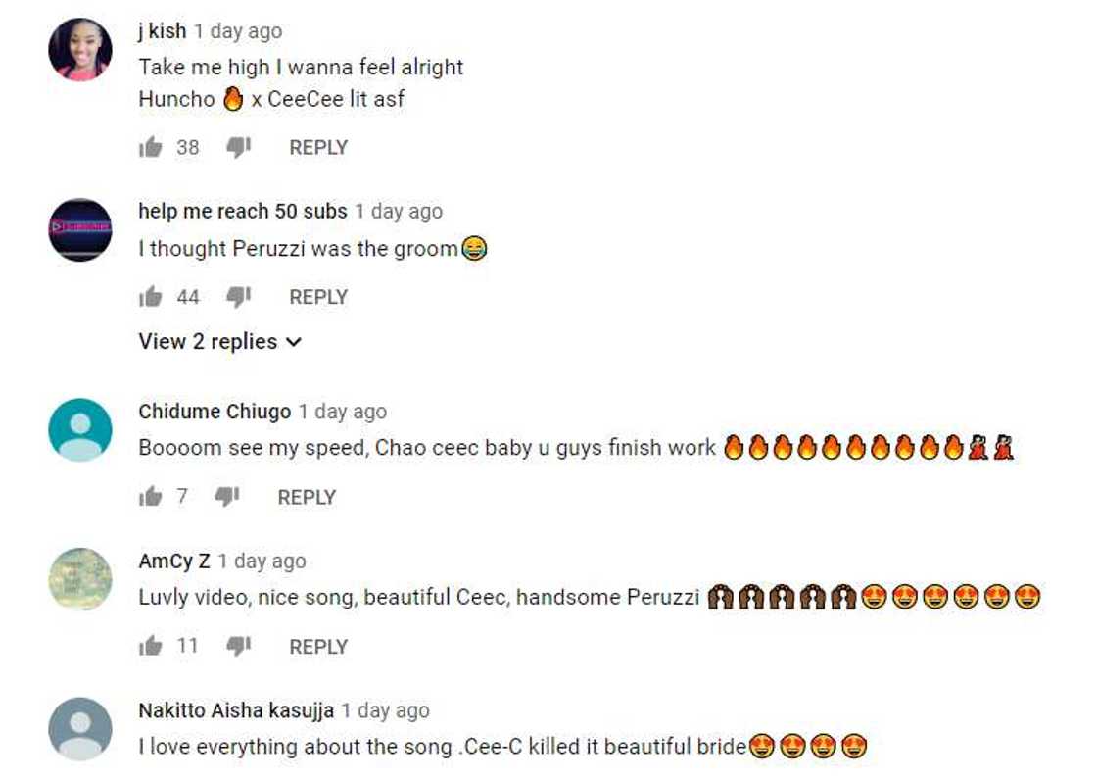Open j kish's profile picture

click(80, 49)
